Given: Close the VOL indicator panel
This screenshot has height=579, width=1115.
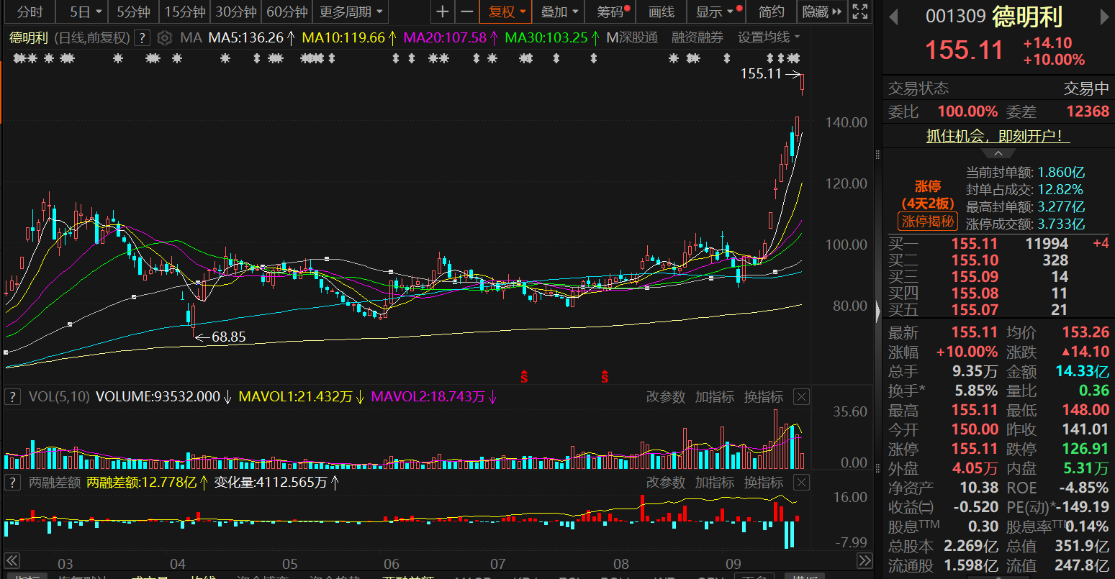Looking at the screenshot, I should pos(801,397).
